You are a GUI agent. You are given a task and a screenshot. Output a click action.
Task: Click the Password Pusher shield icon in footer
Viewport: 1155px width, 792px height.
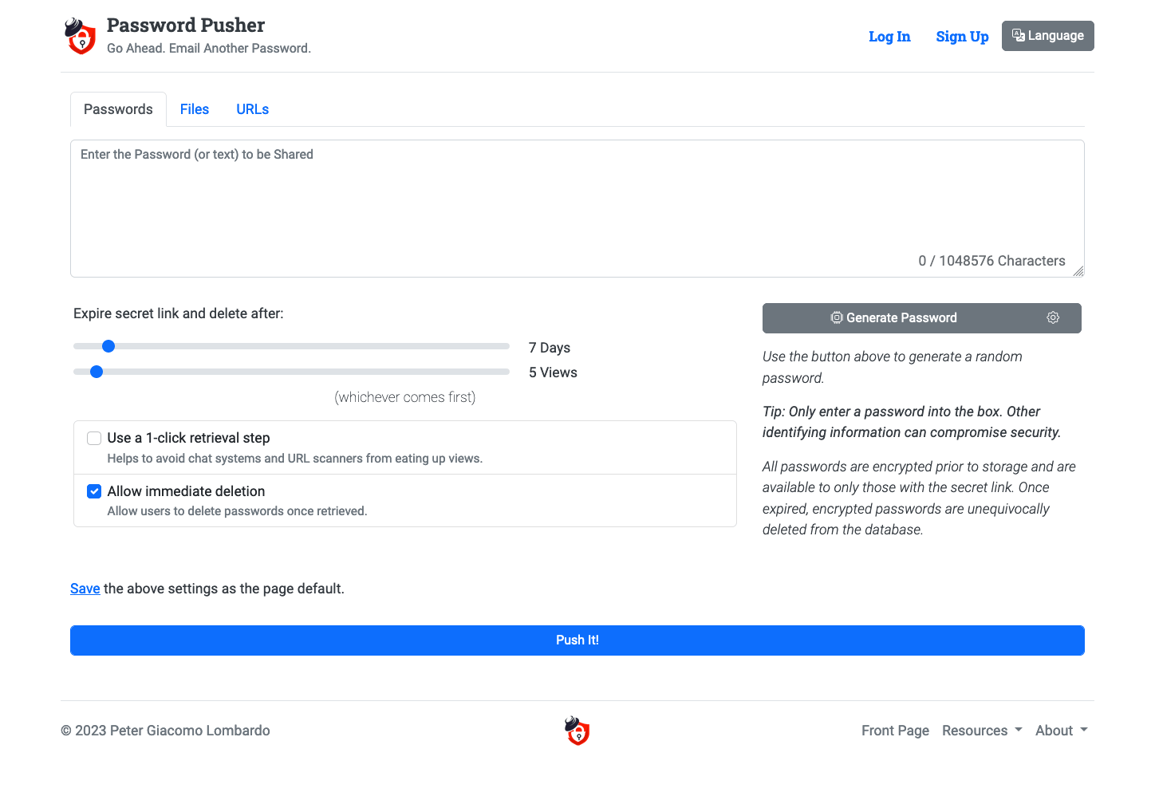pos(577,731)
